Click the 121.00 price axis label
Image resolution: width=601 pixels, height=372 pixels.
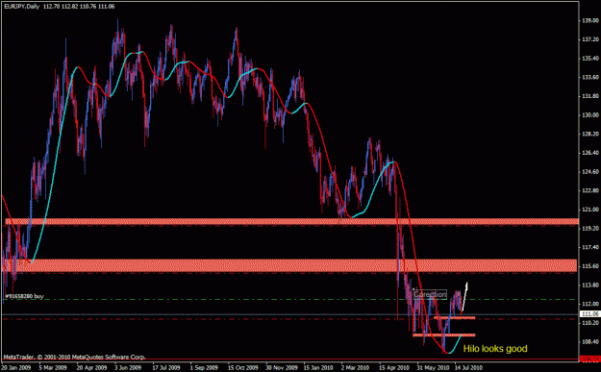coord(590,210)
